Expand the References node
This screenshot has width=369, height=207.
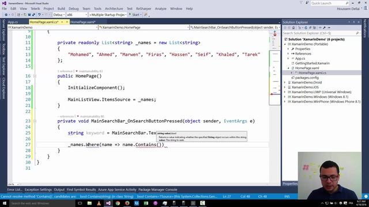[x=288, y=53]
